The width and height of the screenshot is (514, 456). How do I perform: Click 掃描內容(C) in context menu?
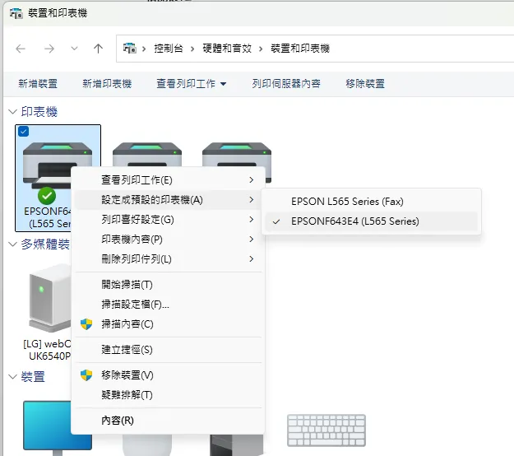point(168,323)
